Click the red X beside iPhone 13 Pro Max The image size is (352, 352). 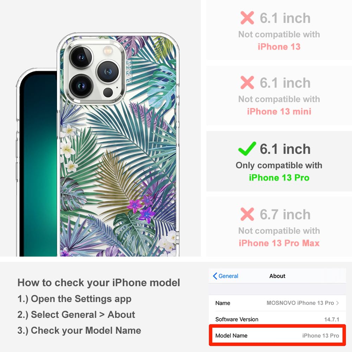click(x=247, y=214)
